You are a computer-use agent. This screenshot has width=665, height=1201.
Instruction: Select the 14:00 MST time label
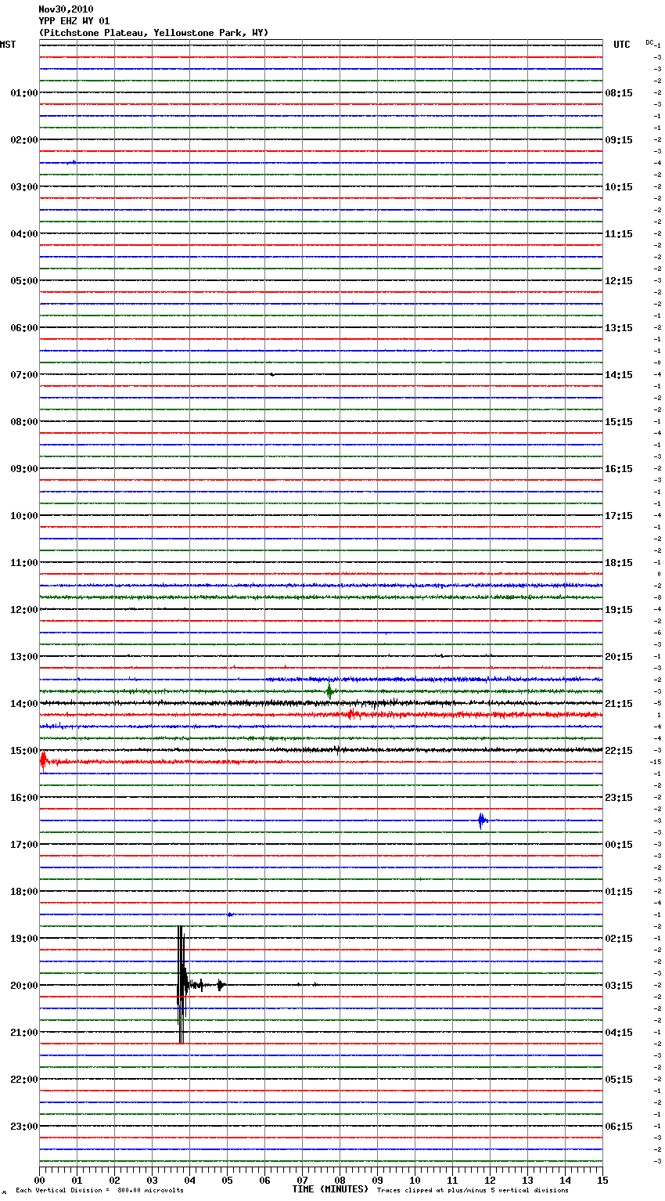tap(23, 704)
